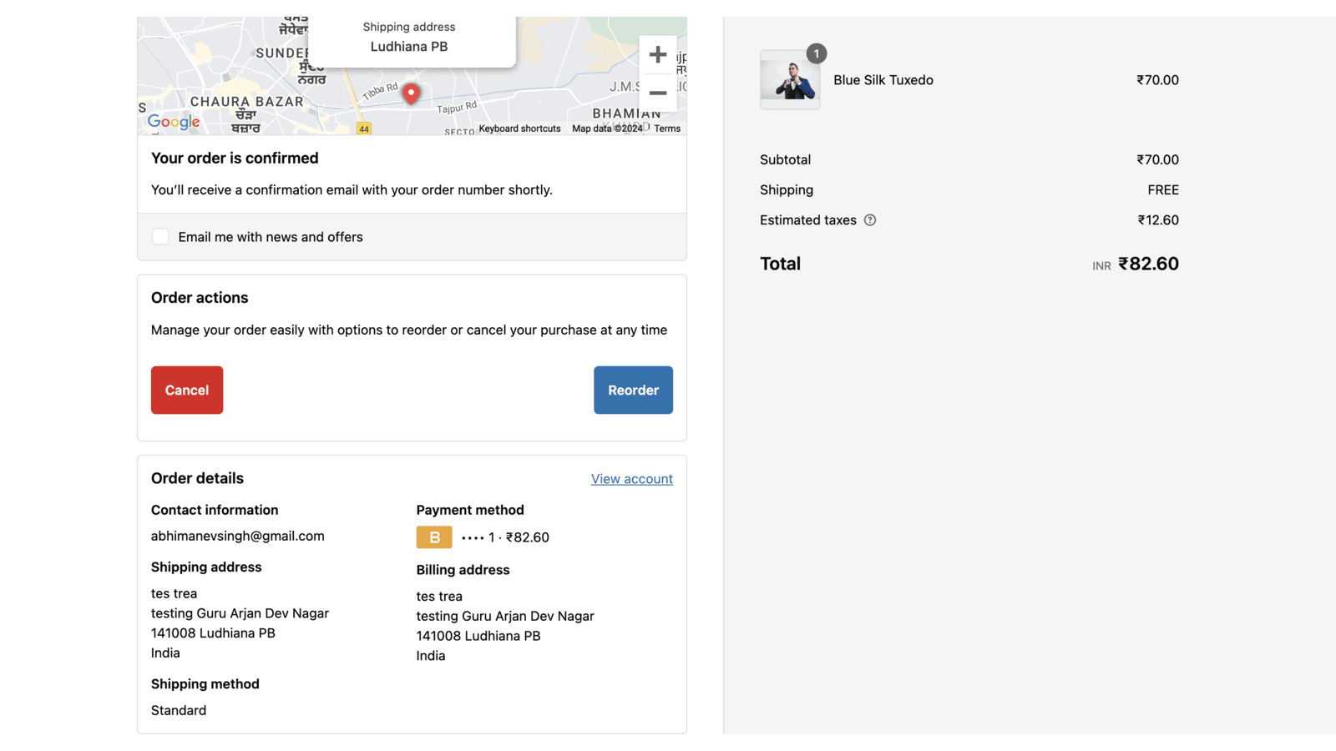Image resolution: width=1336 pixels, height=751 pixels.
Task: Click the estimated taxes help icon
Action: [x=870, y=219]
